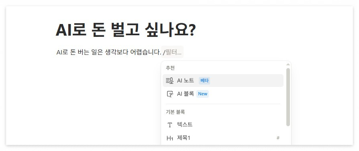Select the AI 노트 menu entry
This screenshot has width=359, height=151.
pos(223,81)
